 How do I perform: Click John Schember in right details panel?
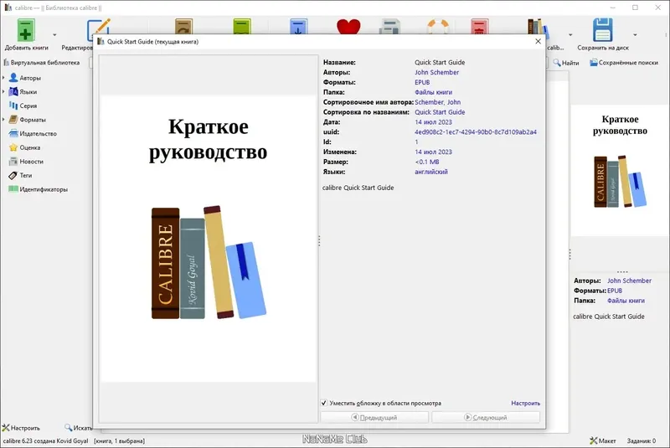(x=630, y=281)
